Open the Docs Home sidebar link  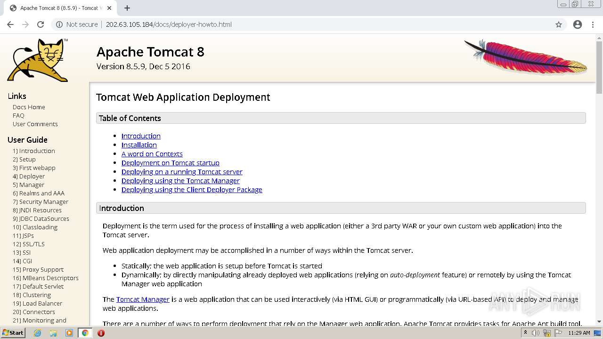point(29,107)
